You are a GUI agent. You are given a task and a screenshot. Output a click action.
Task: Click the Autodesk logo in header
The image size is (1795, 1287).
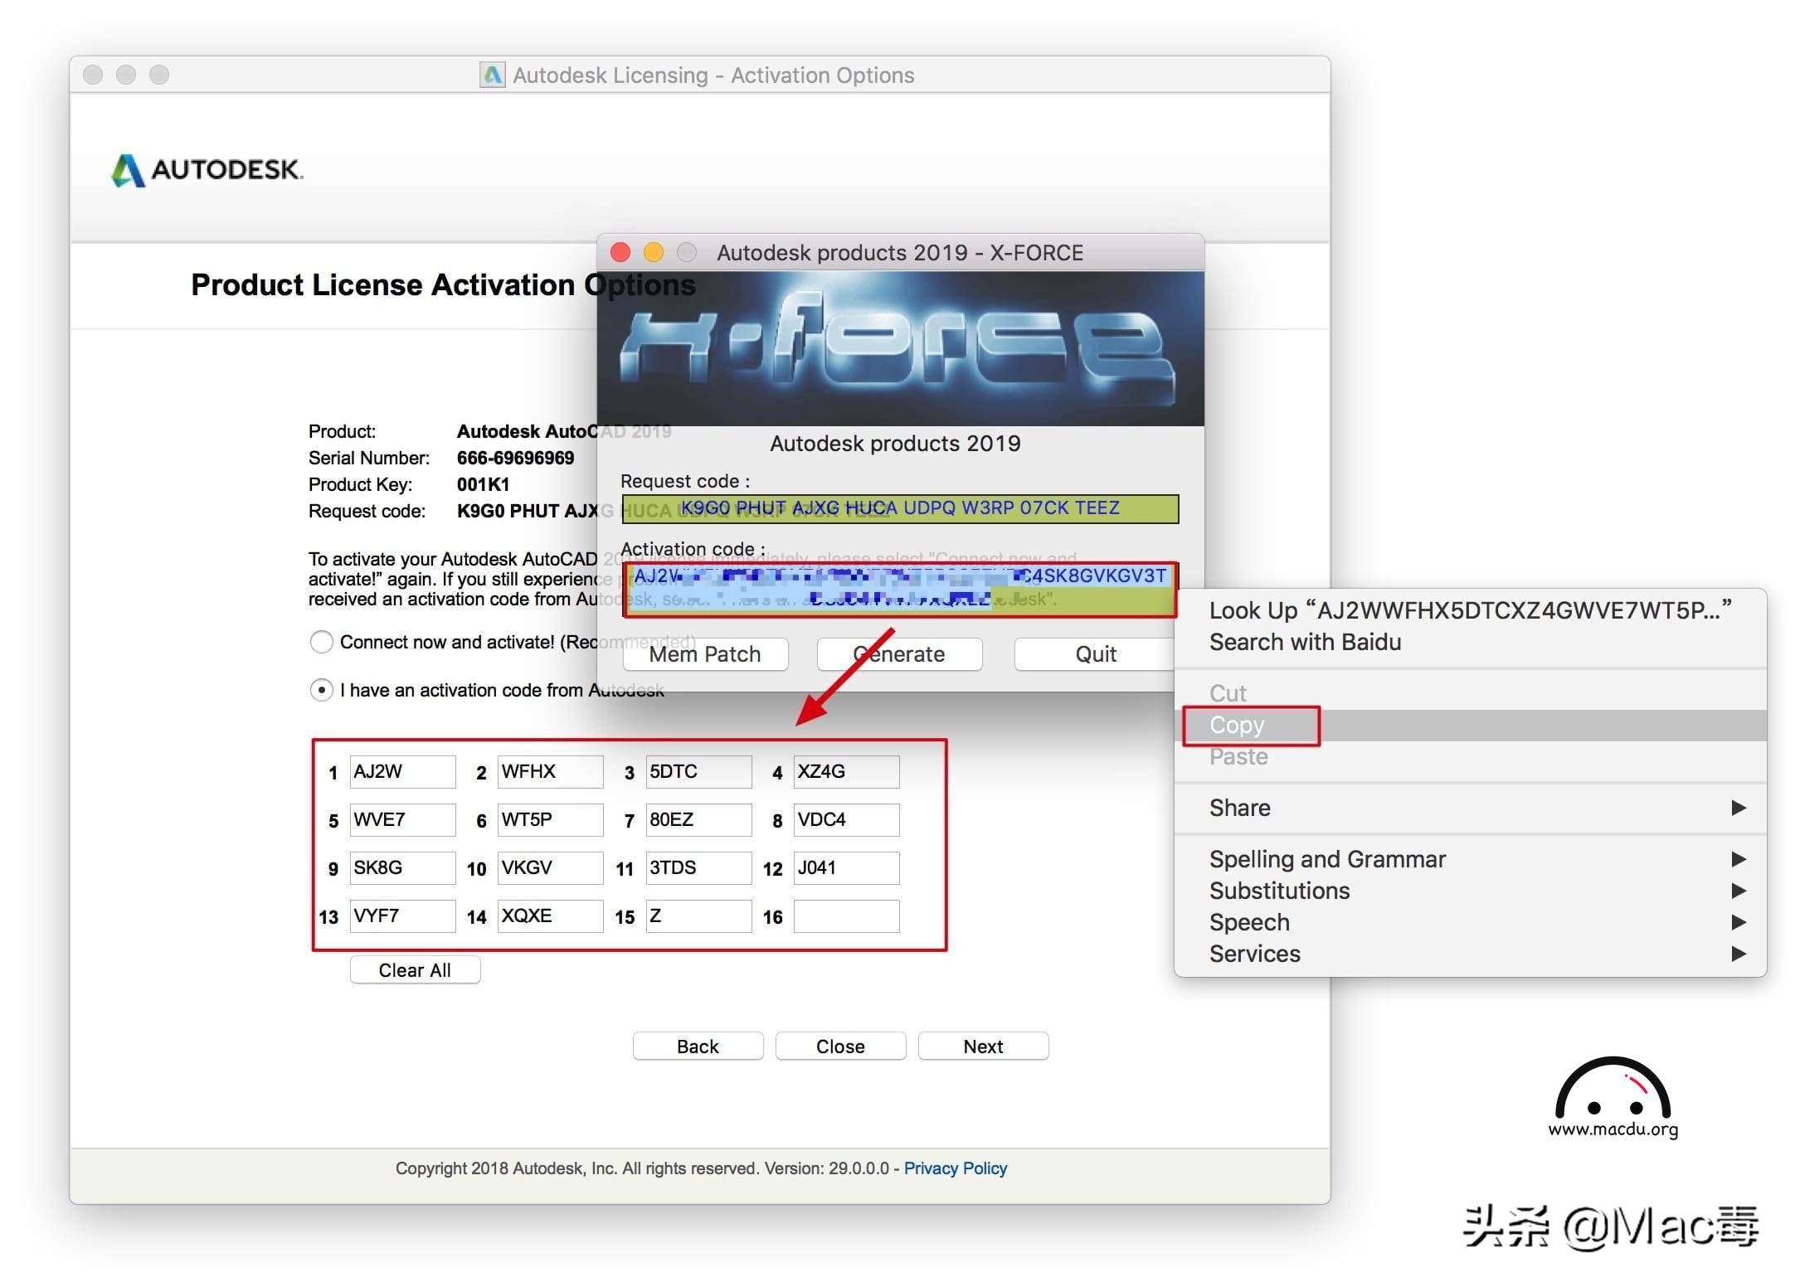tap(207, 169)
